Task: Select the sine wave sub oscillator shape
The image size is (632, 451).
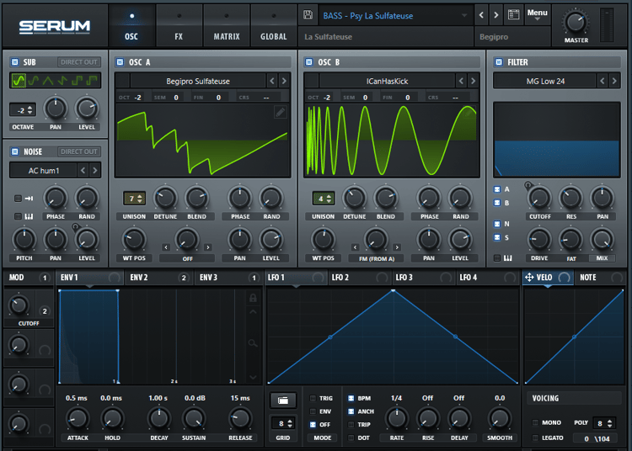Action: point(19,81)
